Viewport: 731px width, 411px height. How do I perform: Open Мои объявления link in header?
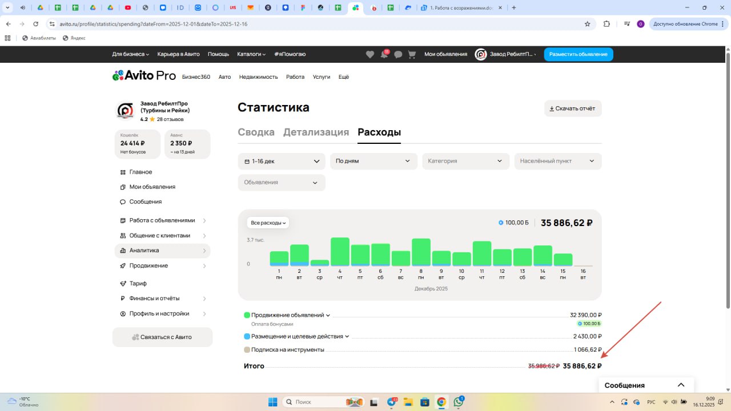pyautogui.click(x=445, y=54)
